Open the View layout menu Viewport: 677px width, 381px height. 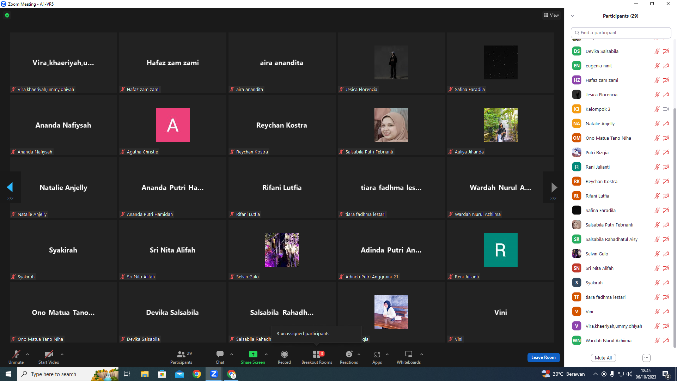(x=551, y=15)
